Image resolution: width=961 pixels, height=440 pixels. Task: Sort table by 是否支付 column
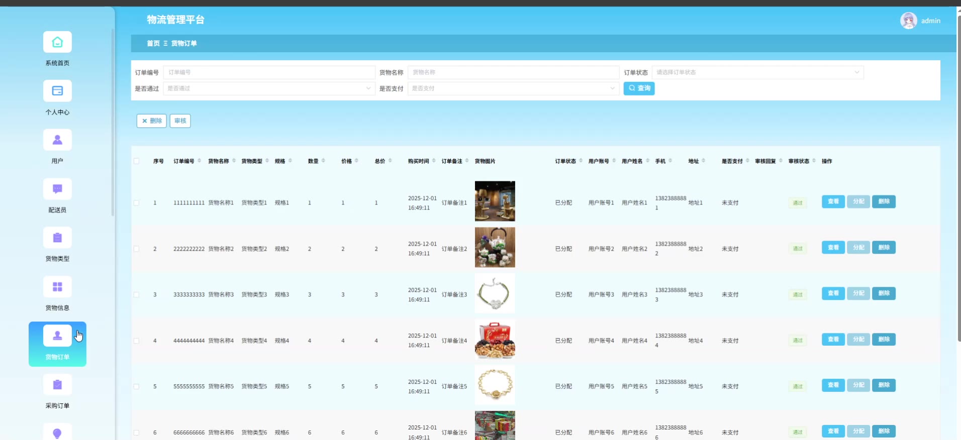pos(748,161)
